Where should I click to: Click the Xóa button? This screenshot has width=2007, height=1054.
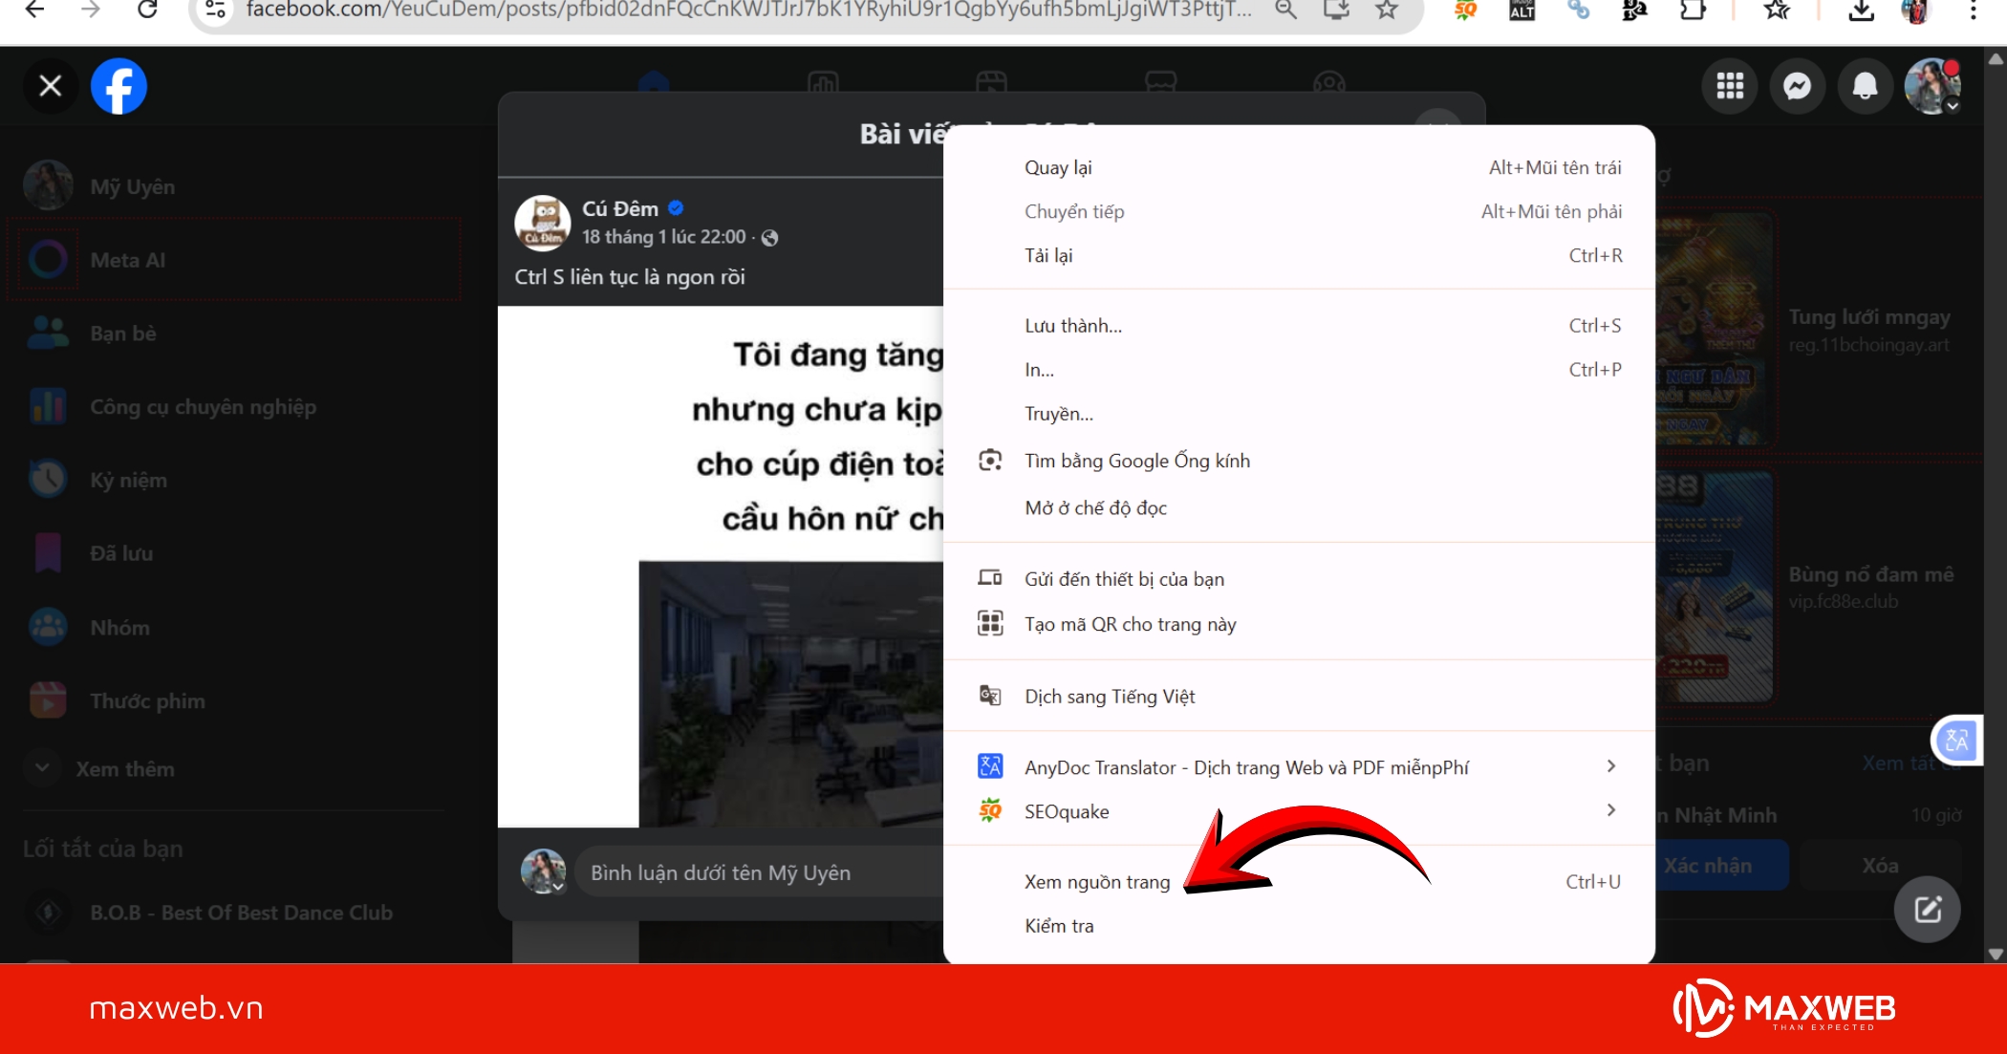pyautogui.click(x=1878, y=865)
